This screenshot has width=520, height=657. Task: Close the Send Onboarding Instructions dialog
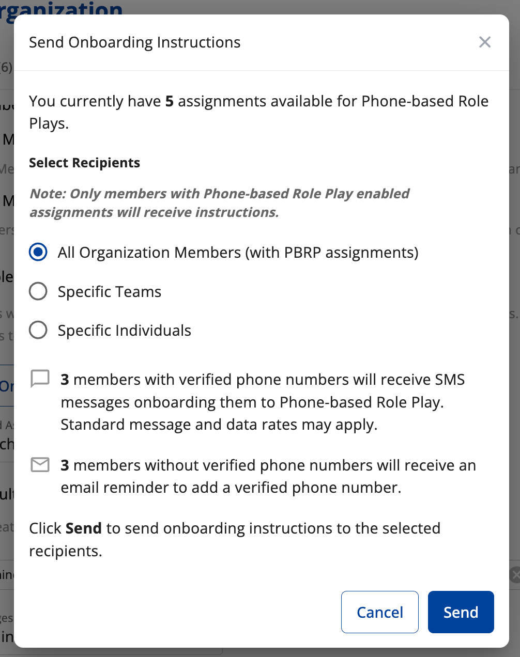pyautogui.click(x=484, y=42)
